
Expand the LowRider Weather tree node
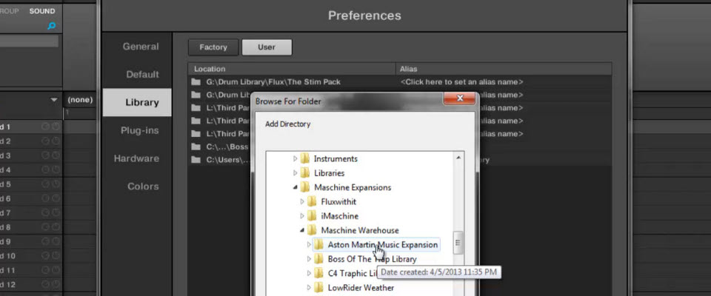click(x=310, y=288)
